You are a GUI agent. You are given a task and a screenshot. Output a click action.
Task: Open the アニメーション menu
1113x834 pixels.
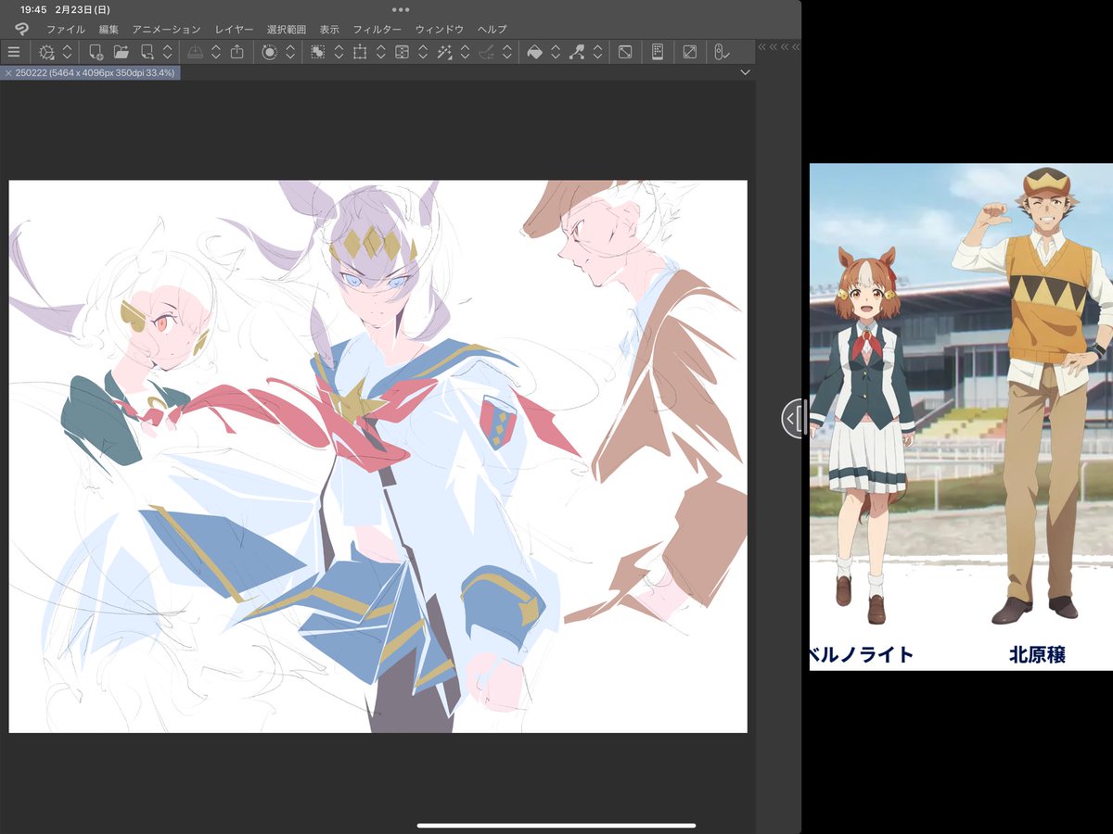166,30
